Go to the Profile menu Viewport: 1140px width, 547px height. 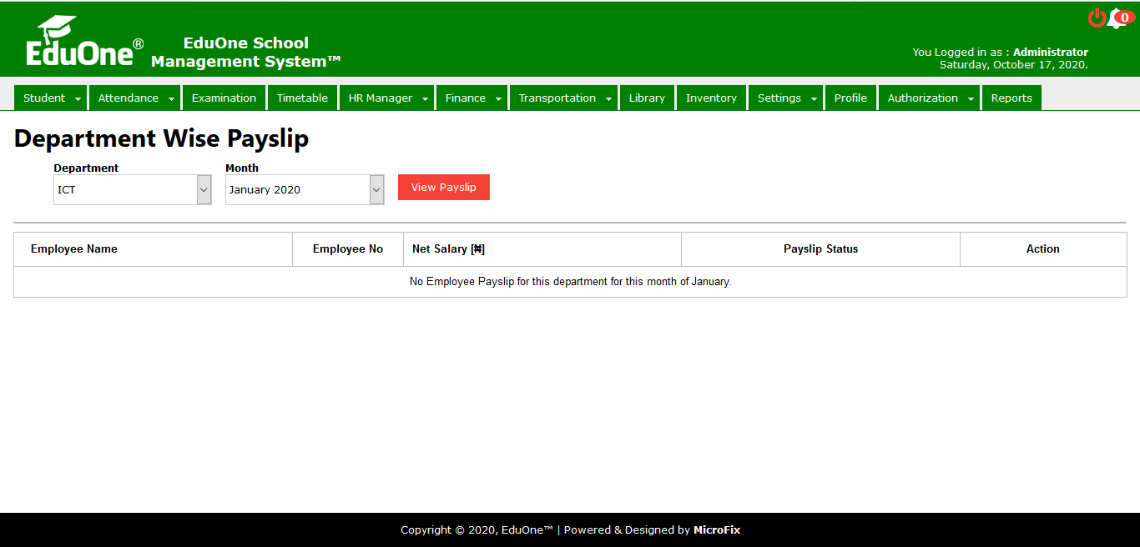pos(850,98)
